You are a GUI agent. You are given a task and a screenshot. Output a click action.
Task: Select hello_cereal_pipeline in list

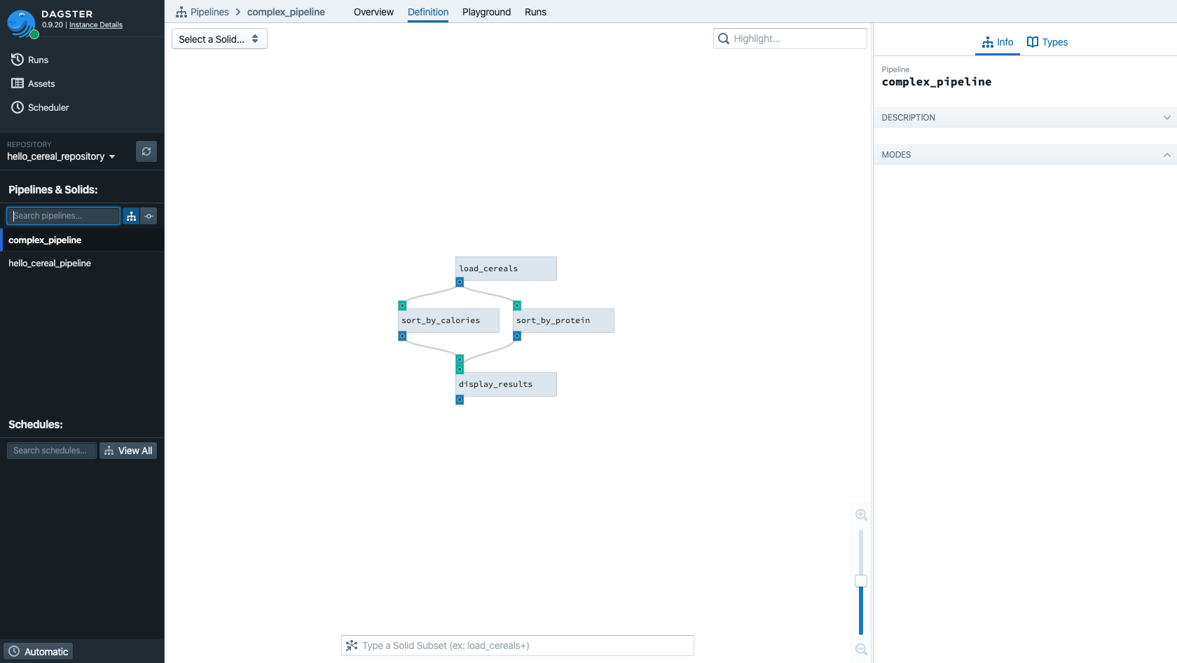[x=82, y=263]
